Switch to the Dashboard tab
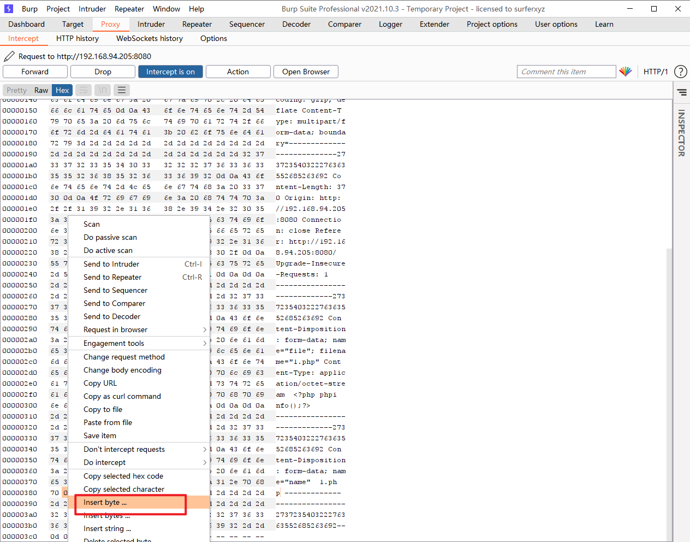This screenshot has width=690, height=542. point(26,24)
